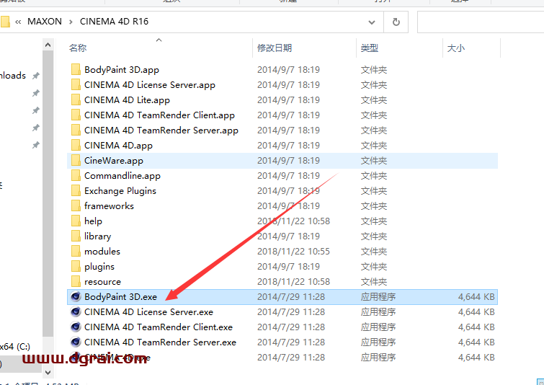The width and height of the screenshot is (544, 385).
Task: Click the CINEMA 4D TeamRender Client.app name
Action: pyautogui.click(x=159, y=115)
